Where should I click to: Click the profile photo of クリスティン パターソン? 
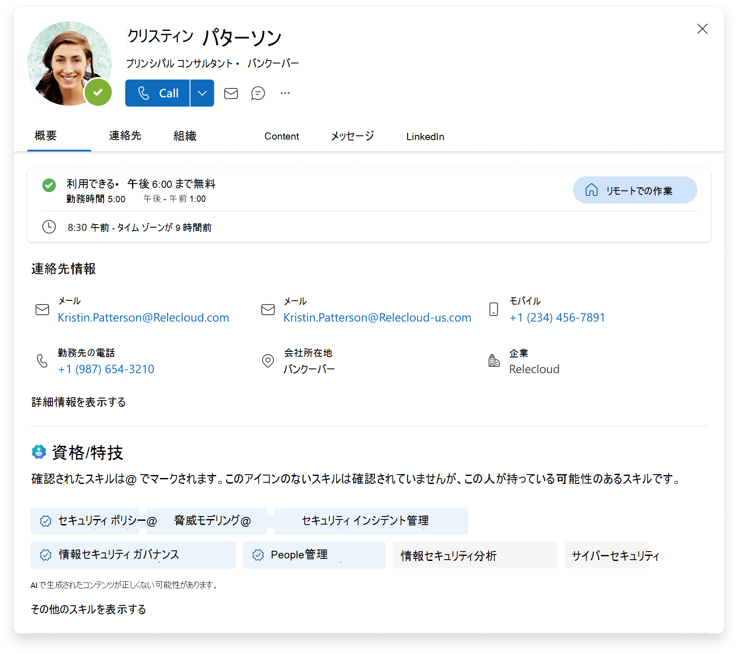[69, 63]
